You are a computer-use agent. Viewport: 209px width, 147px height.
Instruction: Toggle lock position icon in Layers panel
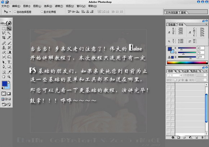pyautogui.click(x=183, y=80)
